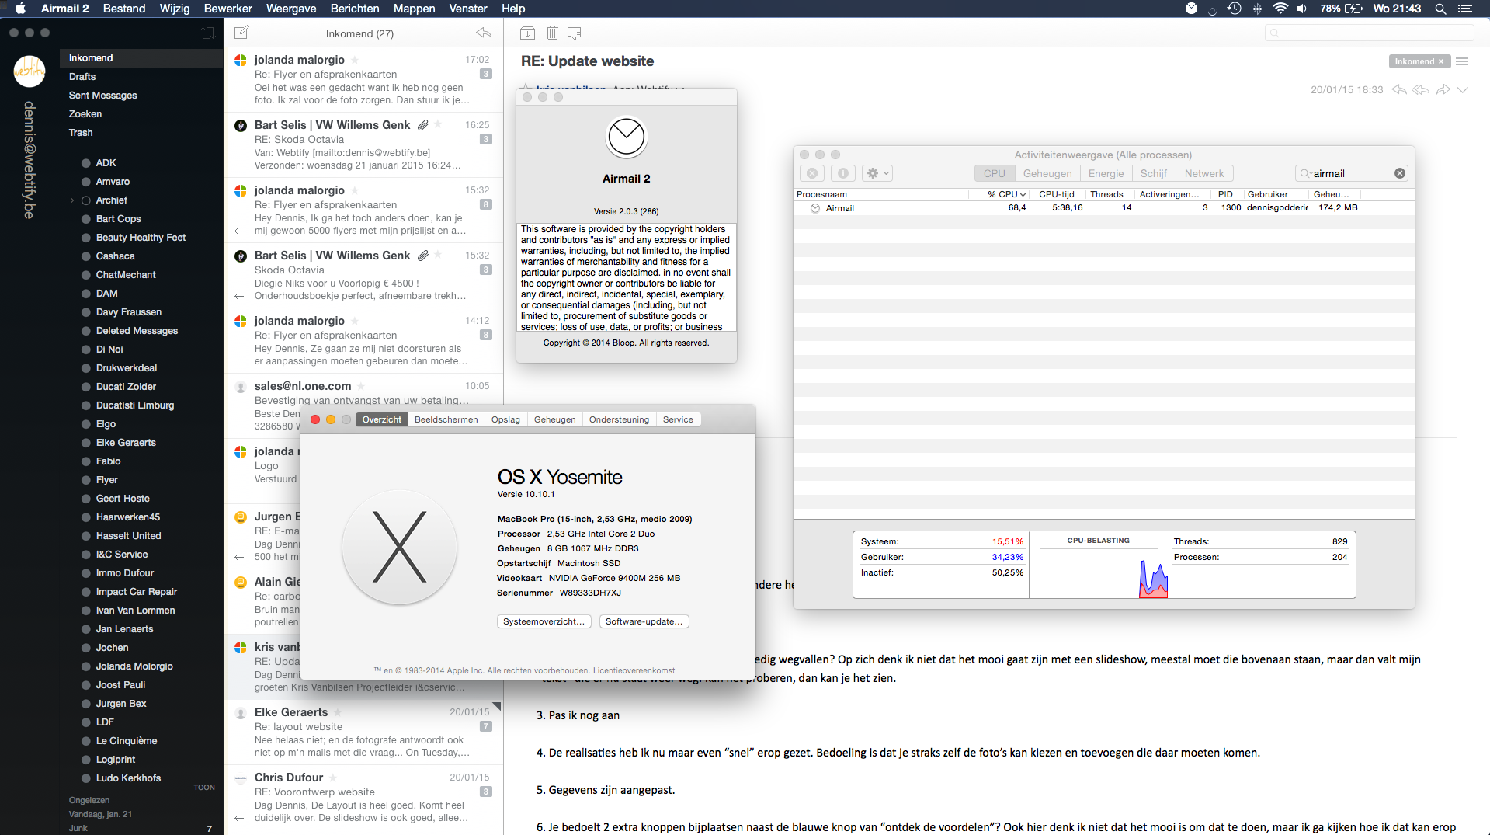Switch to the Geheugen tab in Activiteitenweergave

coord(1047,172)
